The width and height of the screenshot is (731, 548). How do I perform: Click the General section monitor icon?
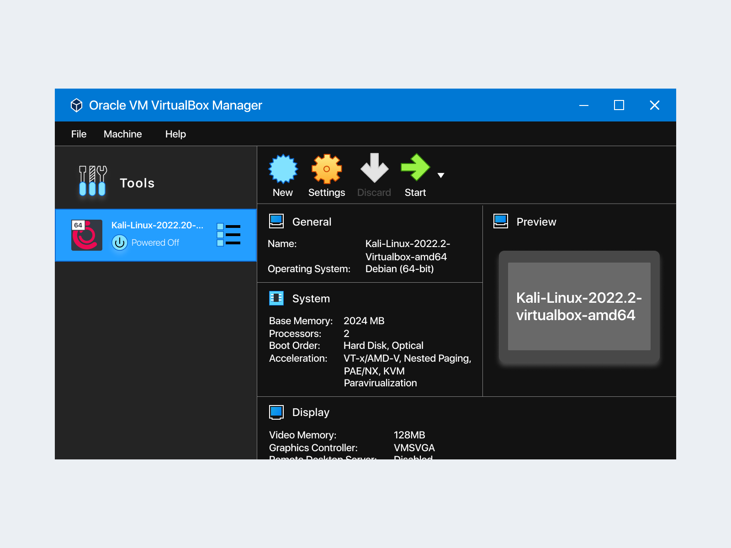point(276,221)
